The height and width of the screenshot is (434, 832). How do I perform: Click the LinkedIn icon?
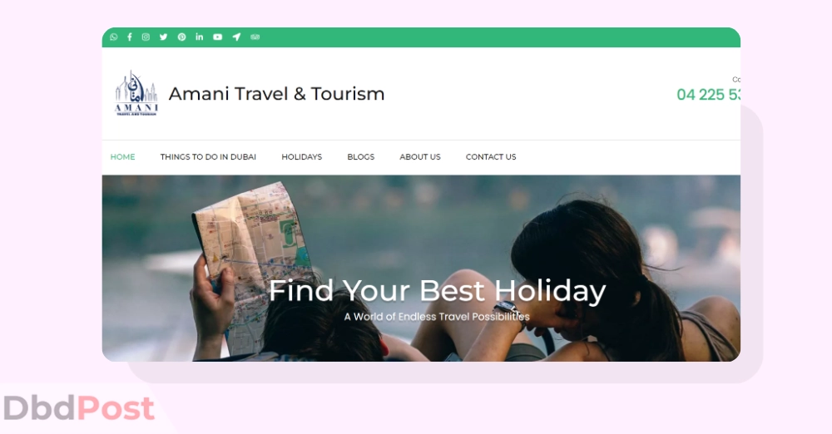coord(200,37)
